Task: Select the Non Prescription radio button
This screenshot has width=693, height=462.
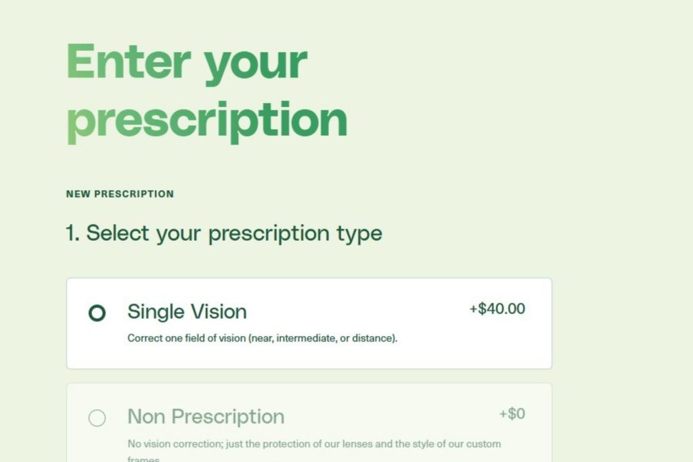Action: click(97, 417)
